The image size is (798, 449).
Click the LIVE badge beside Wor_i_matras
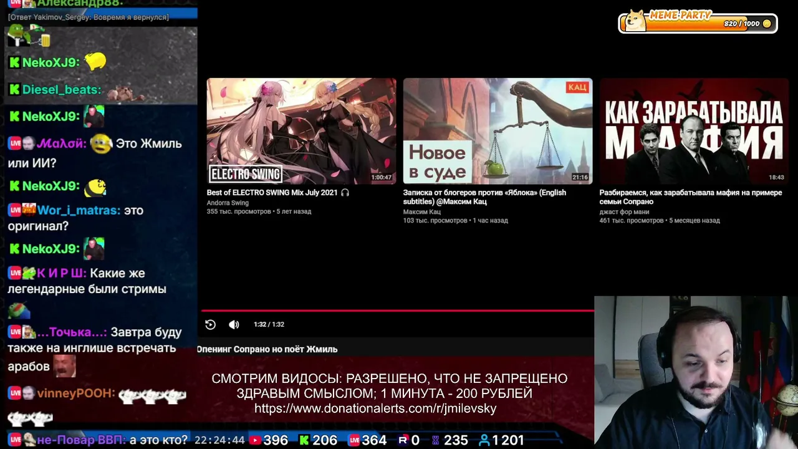click(14, 210)
